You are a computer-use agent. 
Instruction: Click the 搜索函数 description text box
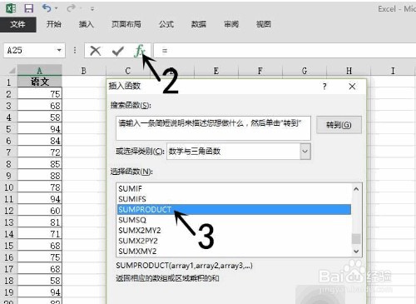click(213, 128)
